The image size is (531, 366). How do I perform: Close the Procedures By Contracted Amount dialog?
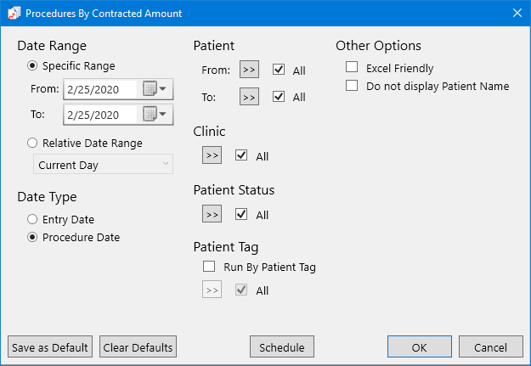pos(517,14)
